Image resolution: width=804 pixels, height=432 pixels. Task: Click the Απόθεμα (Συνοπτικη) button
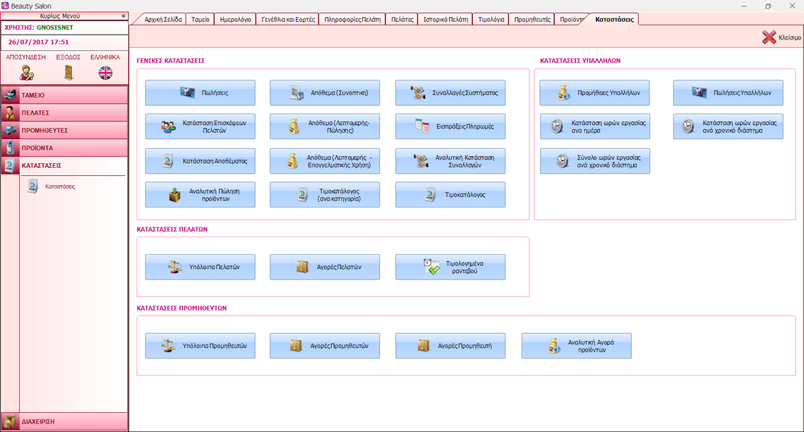325,92
